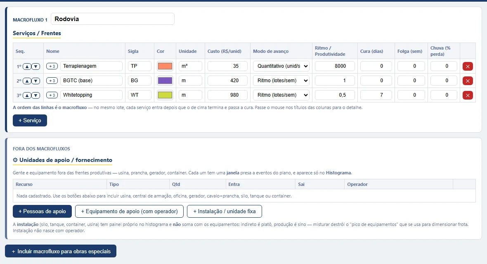
Task: Select the BG sigla field
Action: [x=139, y=81]
